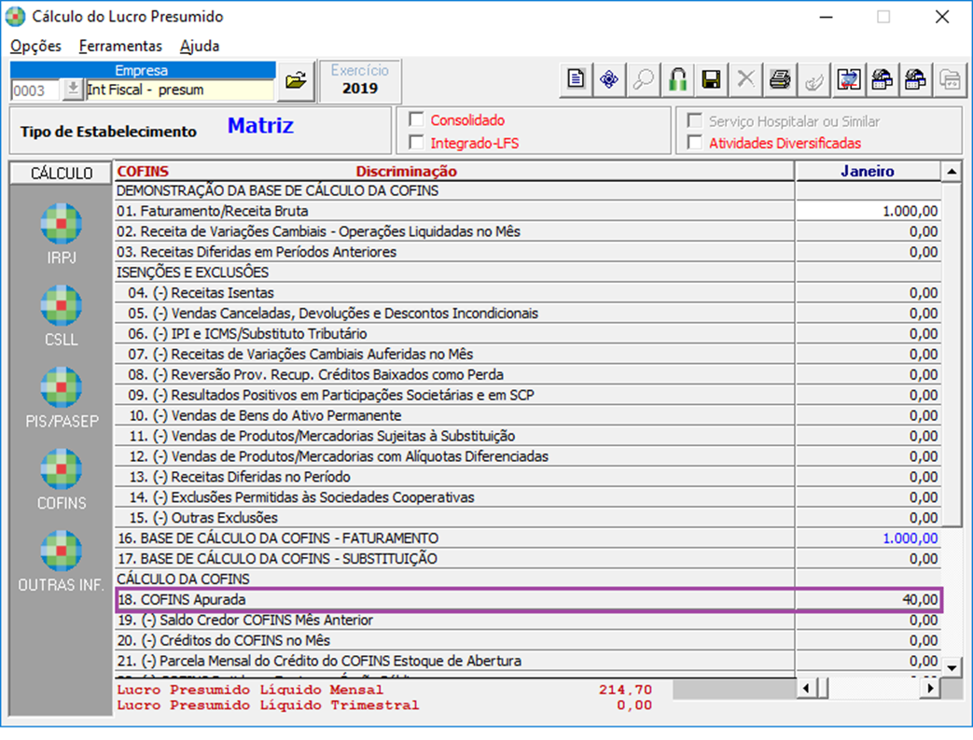Click the new document icon in toolbar
The image size is (973, 740).
tap(576, 79)
